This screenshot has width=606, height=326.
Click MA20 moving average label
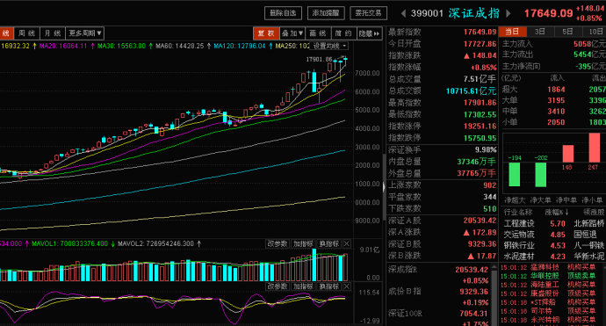pyautogui.click(x=63, y=46)
